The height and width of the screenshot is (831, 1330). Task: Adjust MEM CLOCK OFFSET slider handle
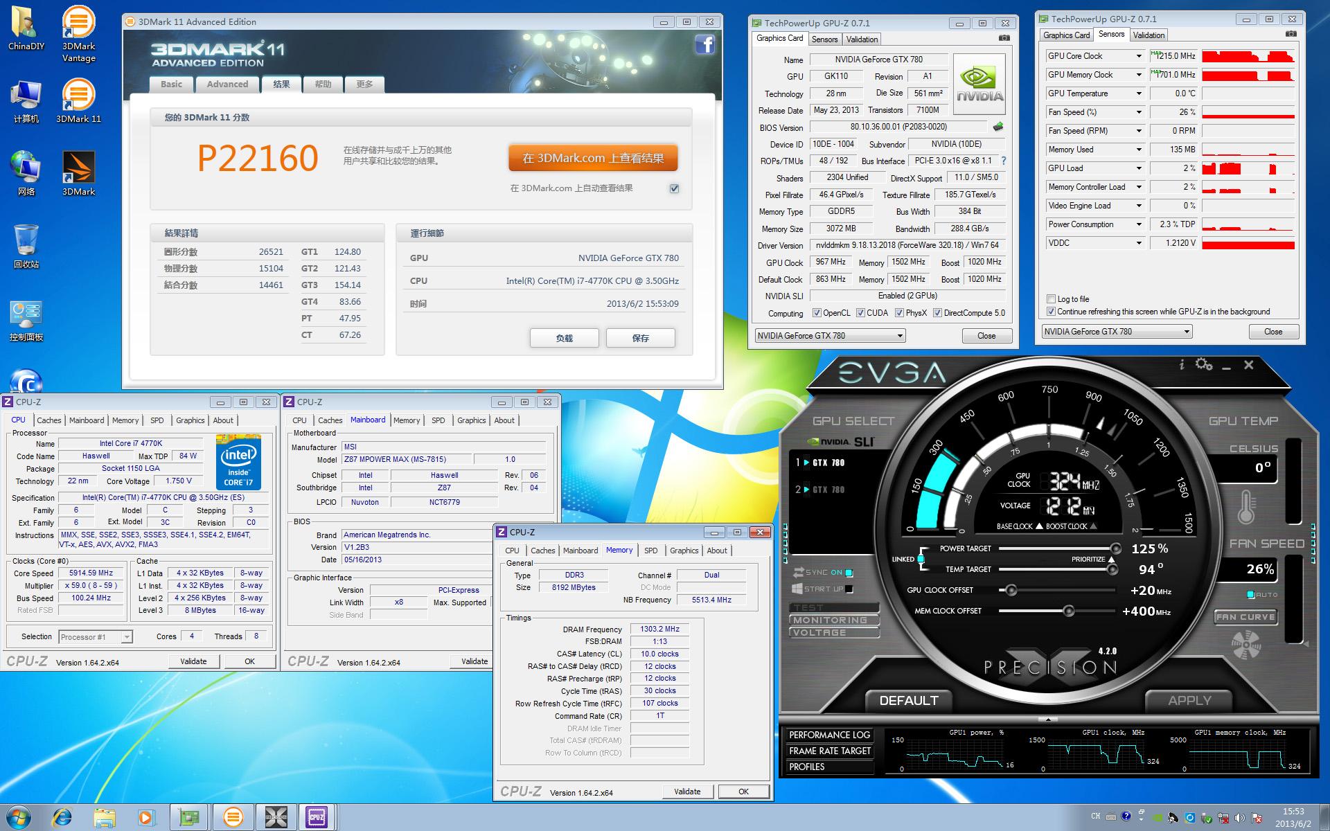pos(1069,611)
